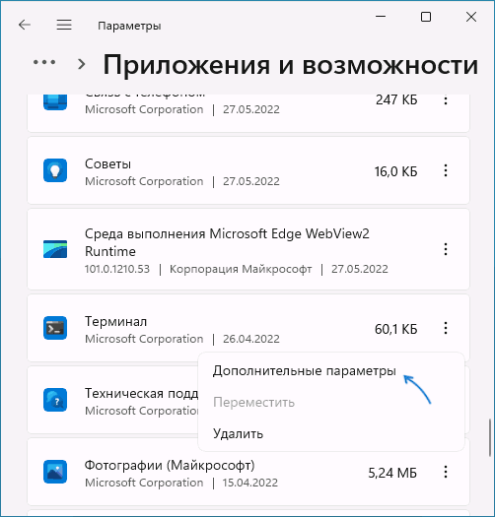
Task: Click version 101.0.1210.53 text
Action: point(117,269)
